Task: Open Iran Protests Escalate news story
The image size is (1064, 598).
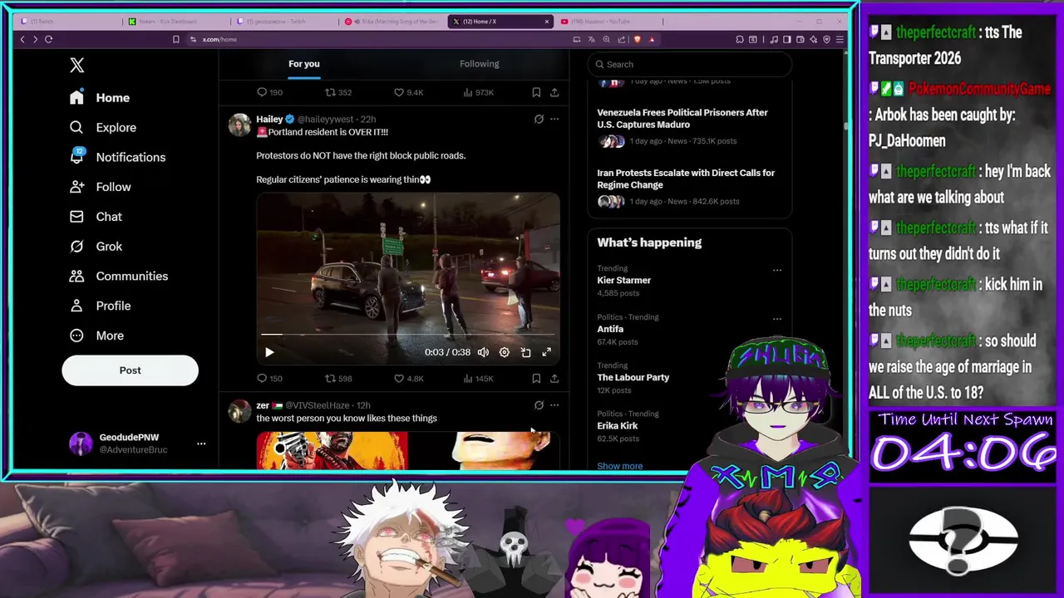Action: 686,179
